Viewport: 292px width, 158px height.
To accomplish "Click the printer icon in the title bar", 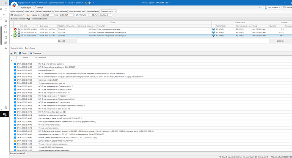I will click(90, 3).
